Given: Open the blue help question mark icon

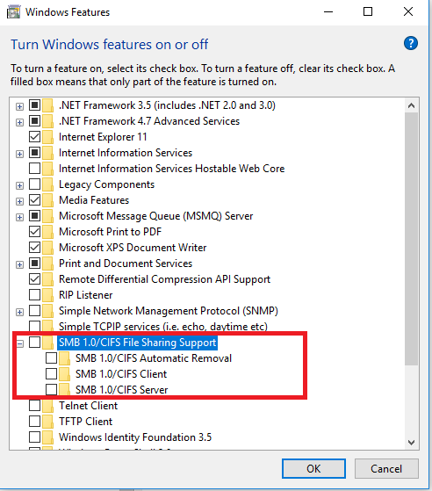Looking at the screenshot, I should click(x=410, y=44).
